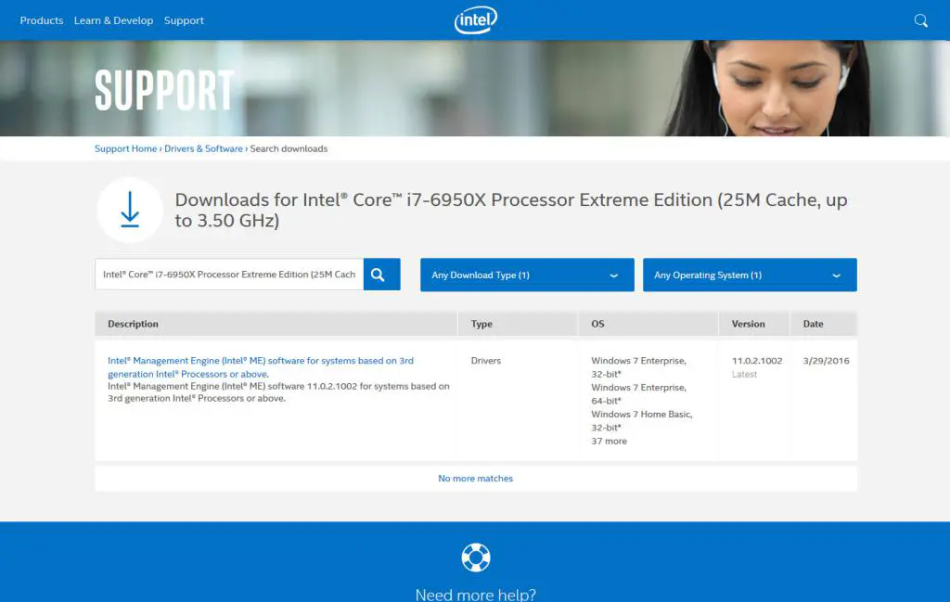This screenshot has height=602, width=950.
Task: Sort by Type column header
Action: click(x=481, y=324)
